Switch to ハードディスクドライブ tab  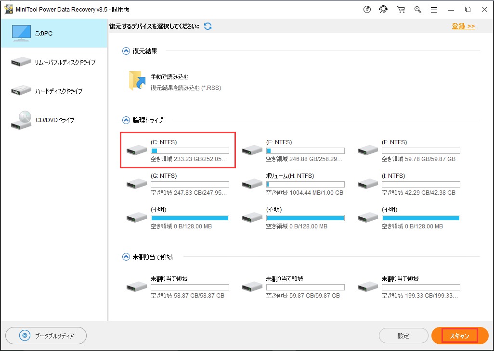[53, 91]
